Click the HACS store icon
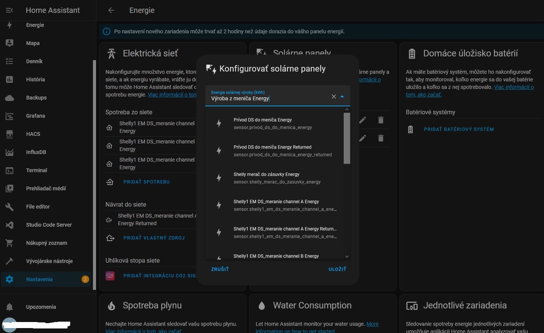 [9, 134]
